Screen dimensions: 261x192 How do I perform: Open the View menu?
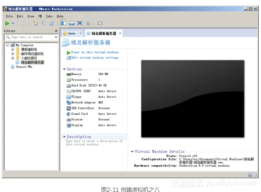(x=31, y=16)
